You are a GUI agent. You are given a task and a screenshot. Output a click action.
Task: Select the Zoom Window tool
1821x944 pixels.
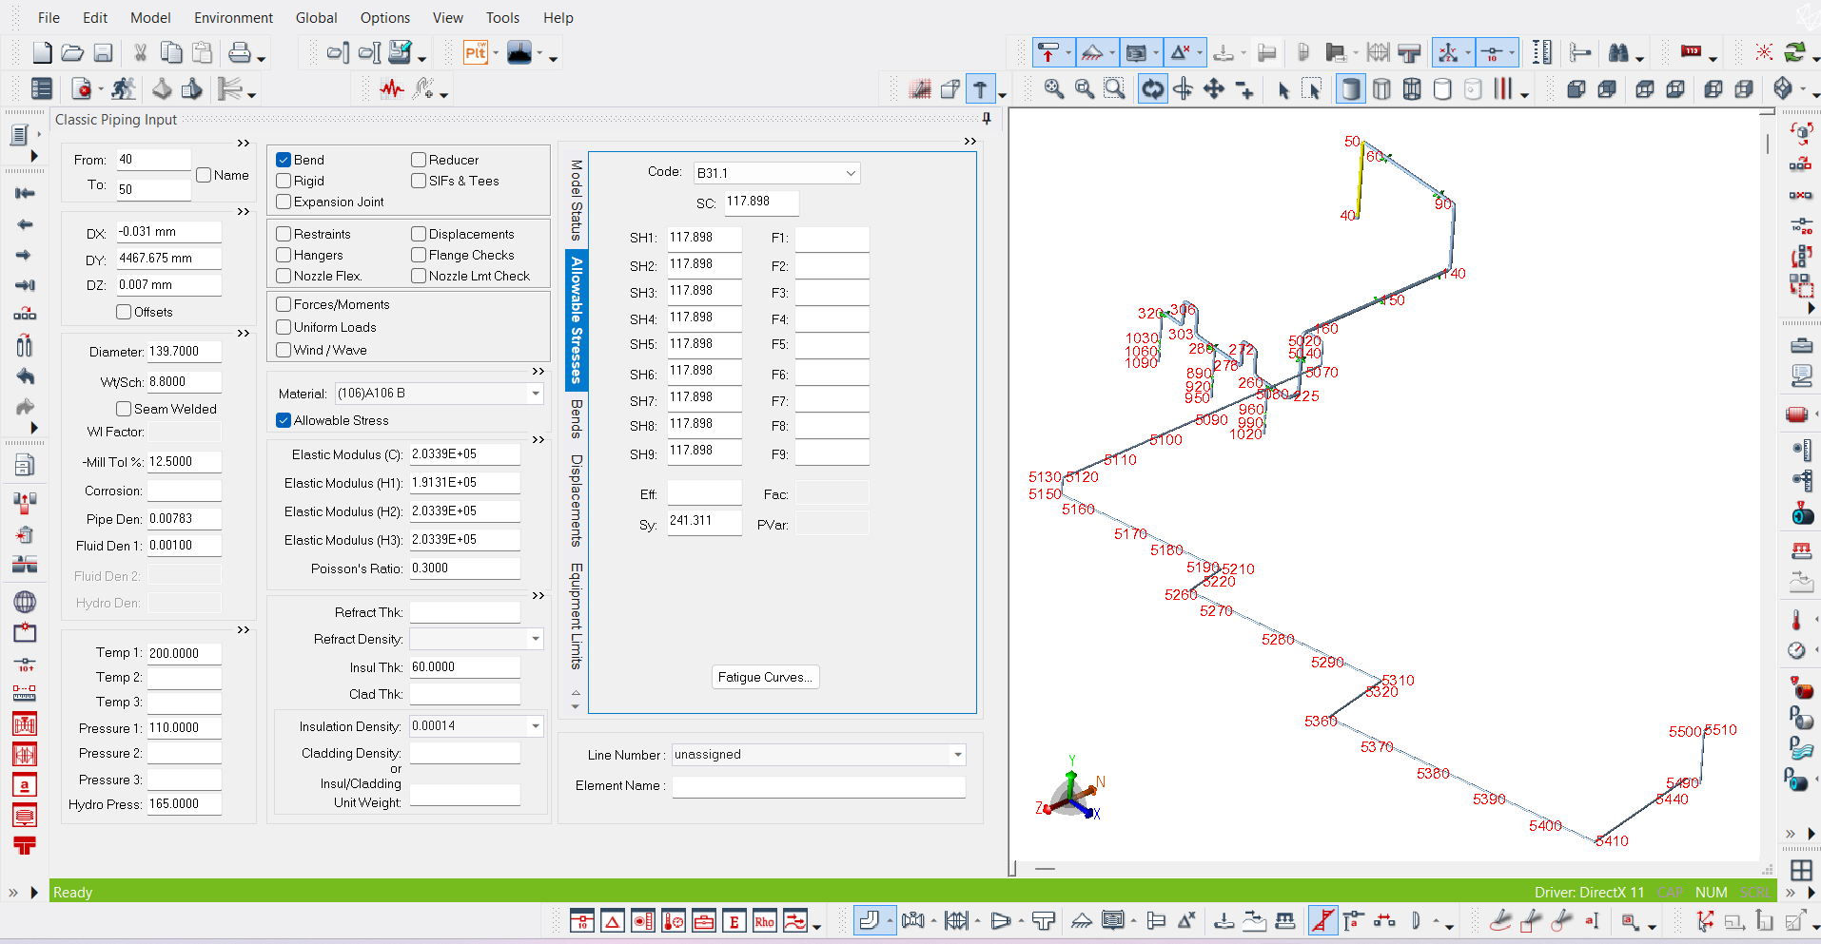point(1115,88)
